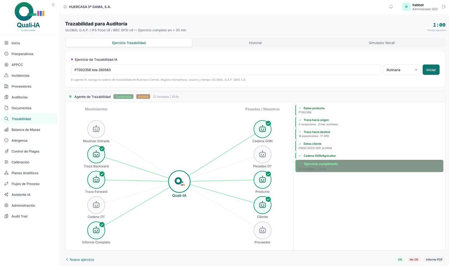Select the Cadena GGN/Agricultor log step
Image resolution: width=449 pixels, height=266 pixels.
coord(369,156)
